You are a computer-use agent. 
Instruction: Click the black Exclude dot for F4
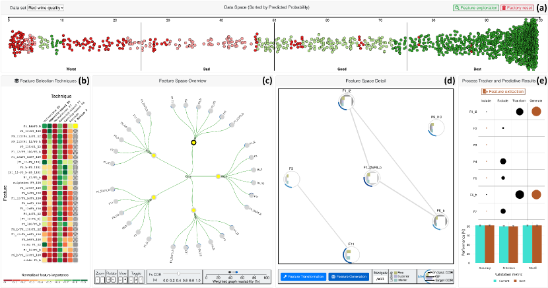point(503,161)
